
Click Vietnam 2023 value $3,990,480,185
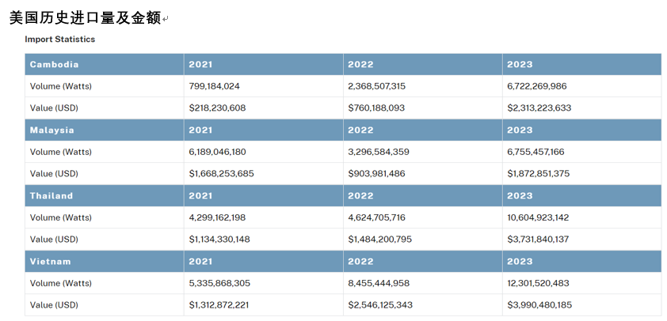[x=539, y=304]
